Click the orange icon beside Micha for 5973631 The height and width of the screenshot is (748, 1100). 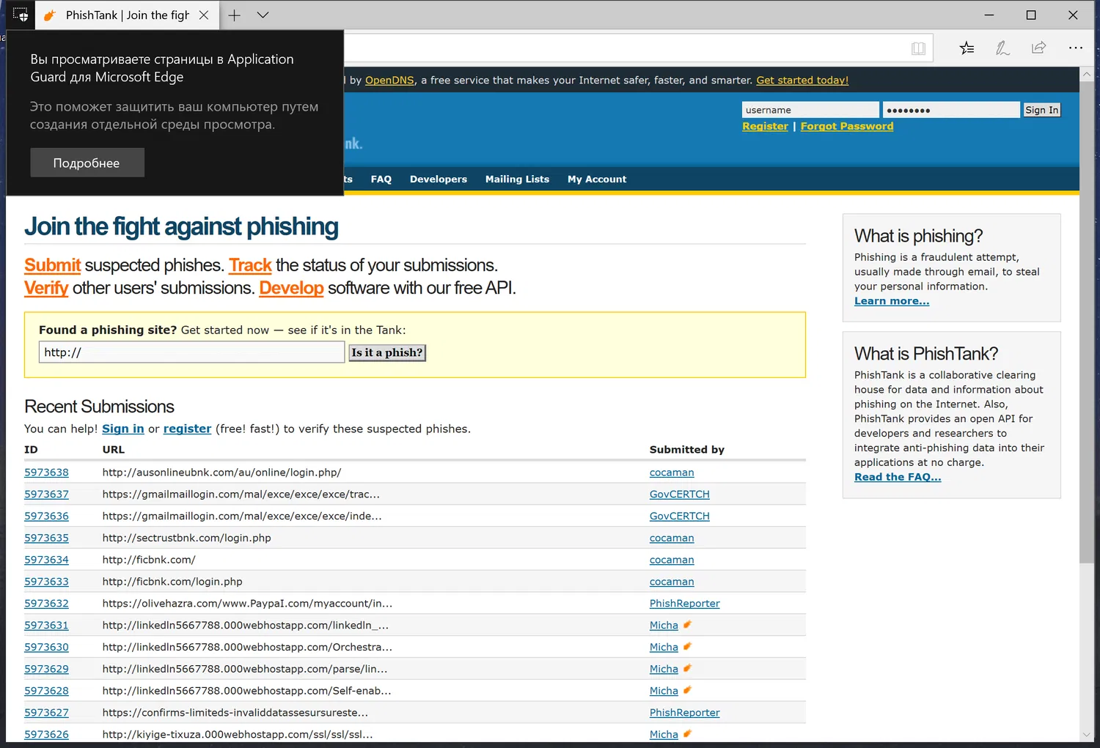pos(687,625)
